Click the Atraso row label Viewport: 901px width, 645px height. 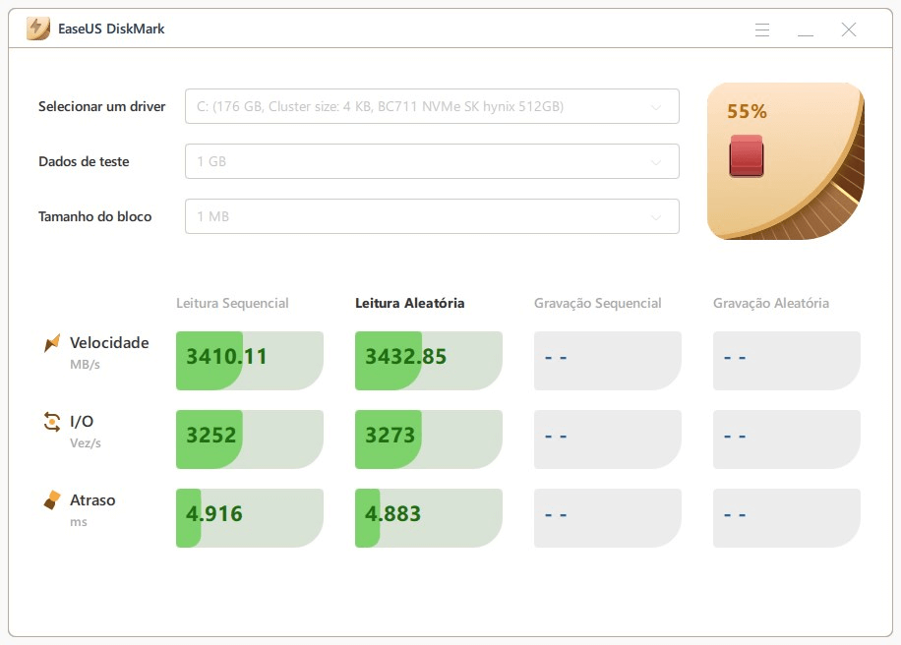(x=92, y=500)
